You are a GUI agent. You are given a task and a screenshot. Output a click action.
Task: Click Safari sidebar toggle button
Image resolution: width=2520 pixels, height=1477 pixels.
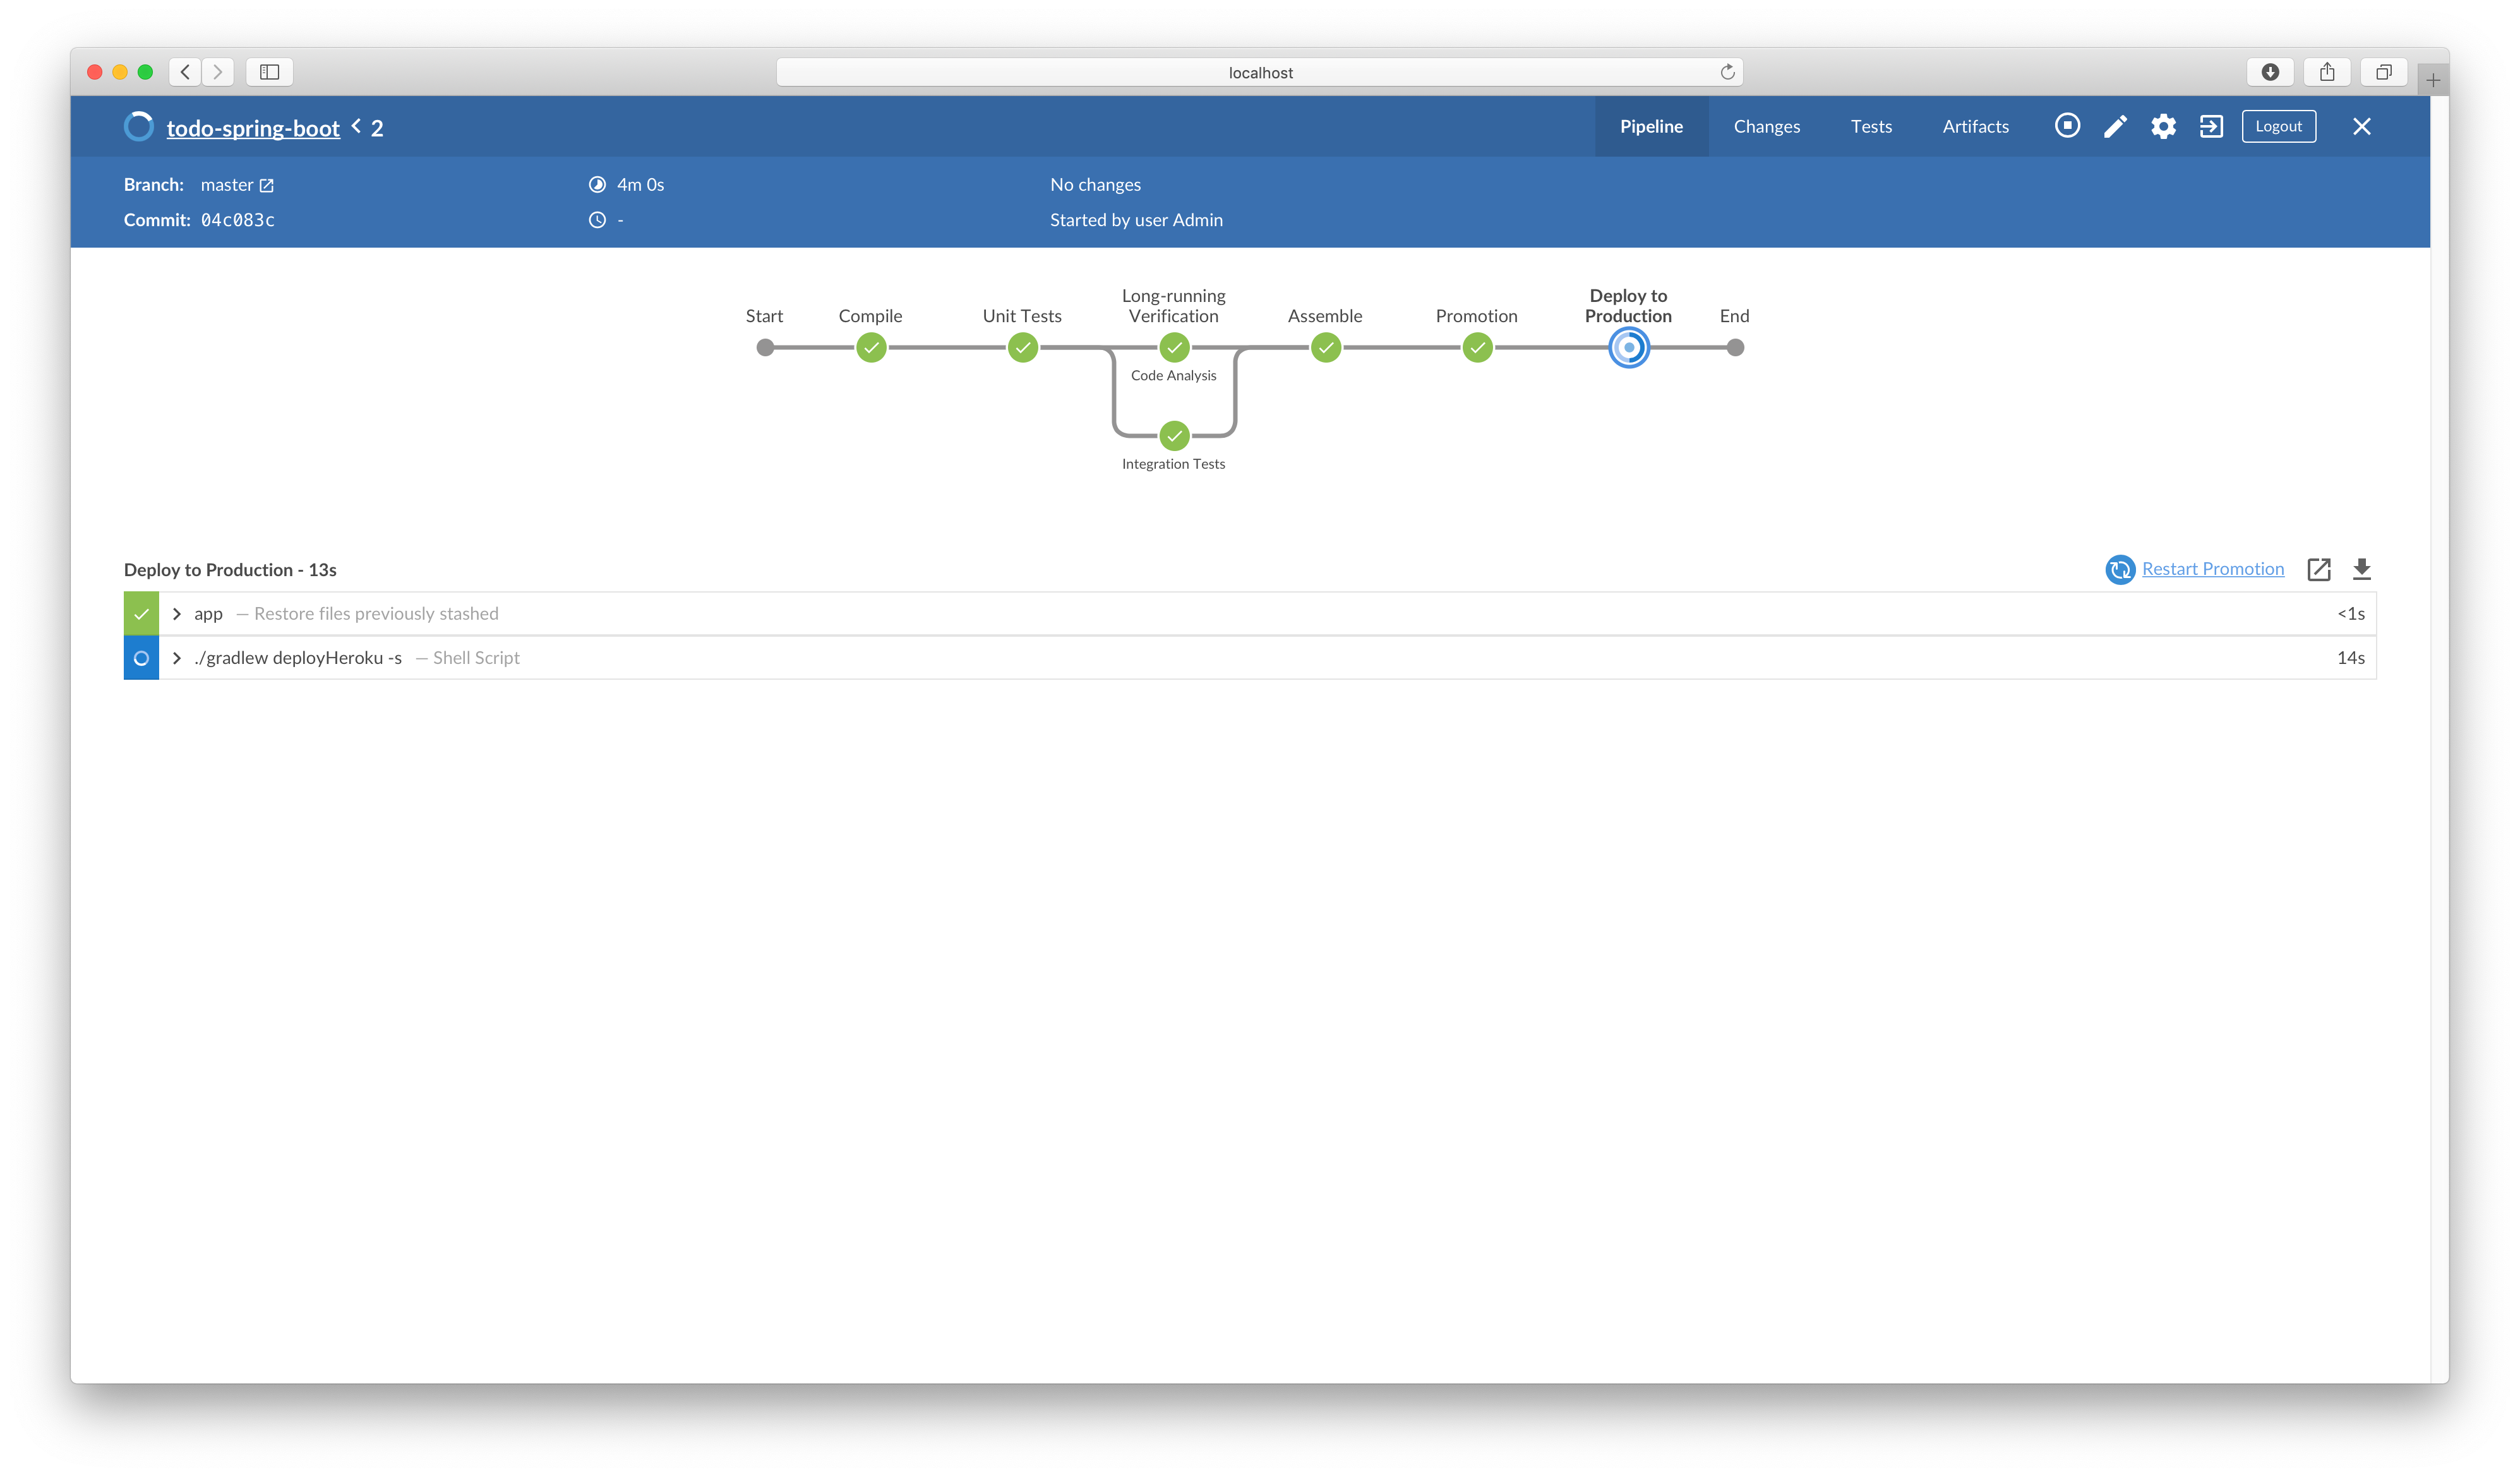pos(269,72)
